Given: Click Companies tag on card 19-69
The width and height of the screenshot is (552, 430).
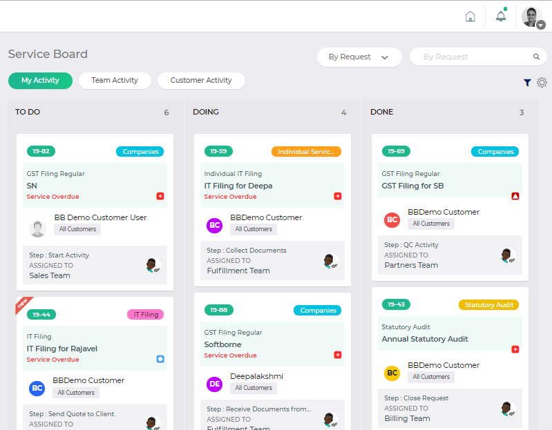Looking at the screenshot, I should [495, 152].
